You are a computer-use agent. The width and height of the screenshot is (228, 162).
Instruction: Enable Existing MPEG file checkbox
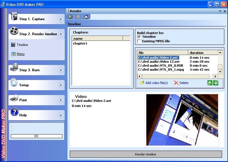click(x=139, y=41)
